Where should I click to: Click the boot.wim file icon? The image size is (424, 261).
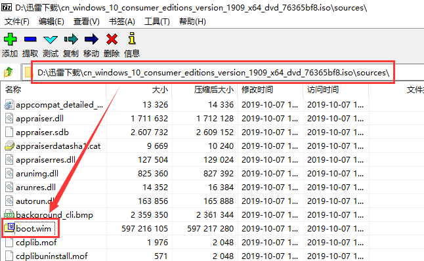(x=9, y=228)
